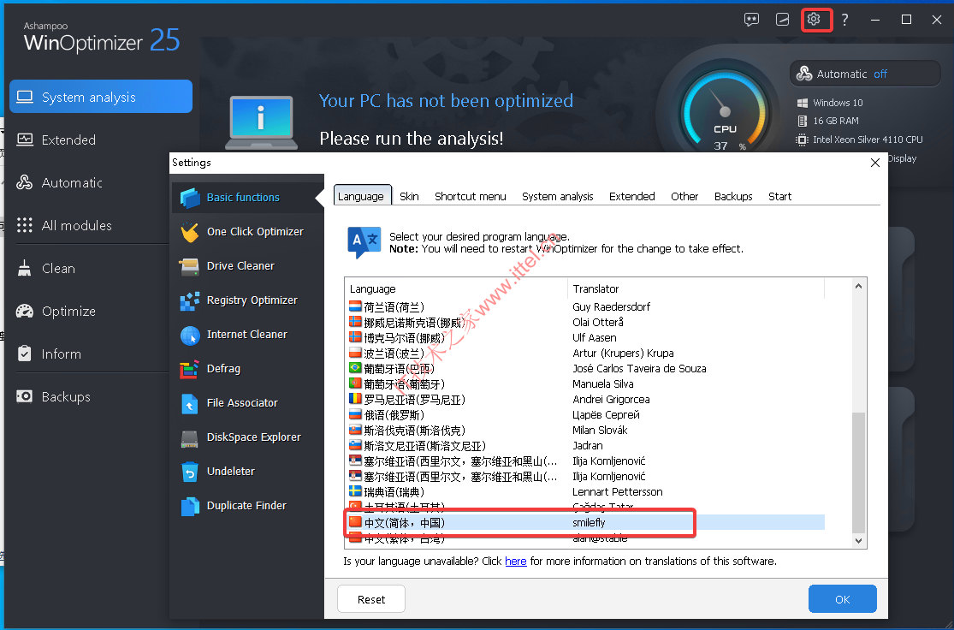Select language row with Jadran
This screenshot has height=630, width=954.
pos(586,446)
